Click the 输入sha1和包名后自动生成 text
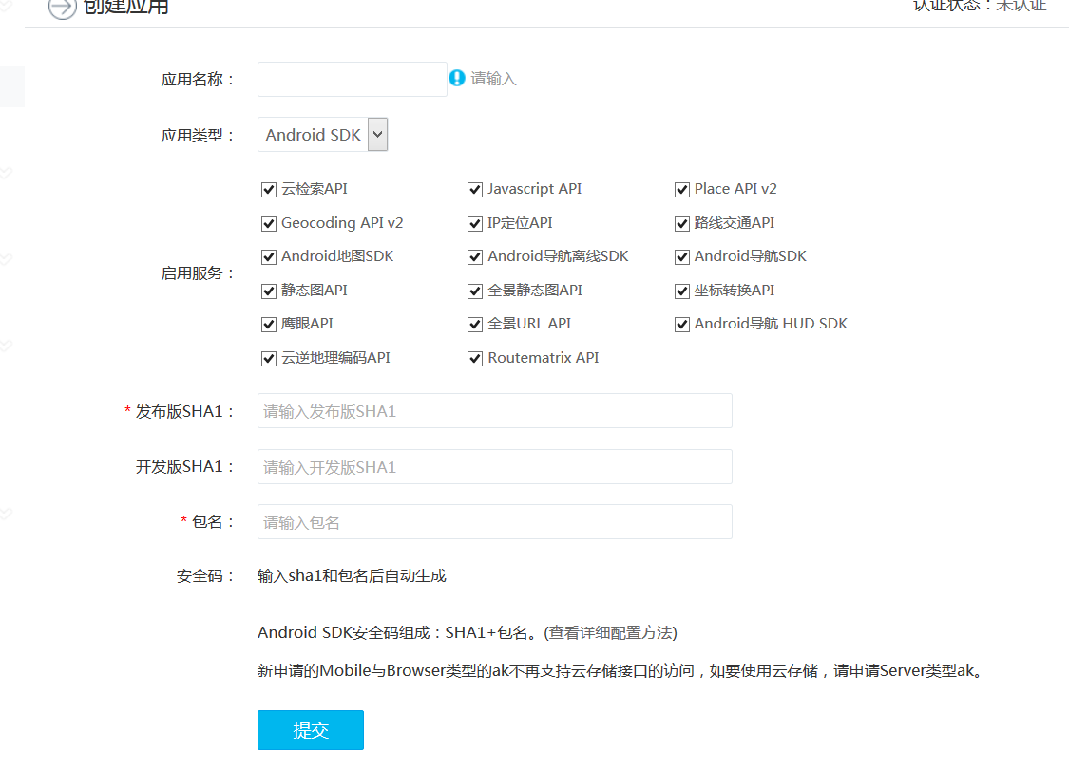1069x769 pixels. pyautogui.click(x=352, y=576)
